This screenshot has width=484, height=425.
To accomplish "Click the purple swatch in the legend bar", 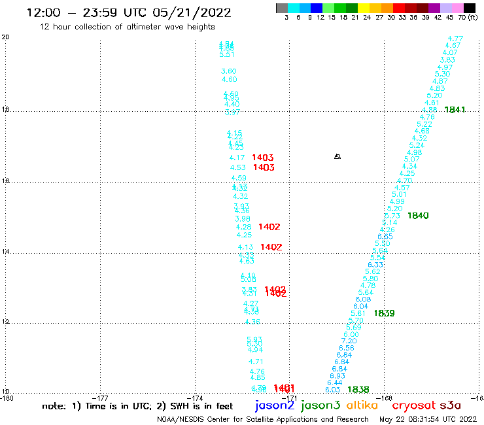I will point(434,8).
